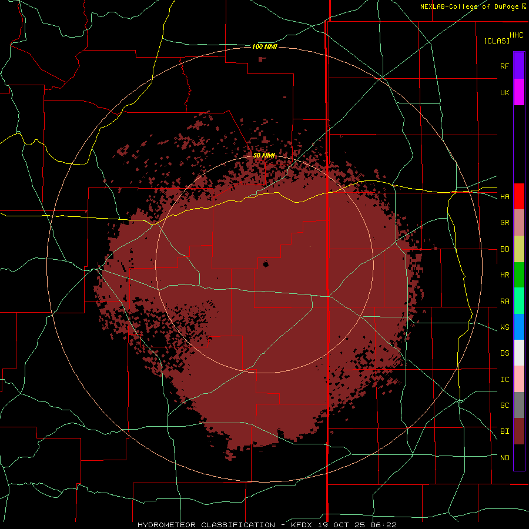This screenshot has width=529, height=529.
Task: Click the white DS legend swatch
Action: coord(519,353)
